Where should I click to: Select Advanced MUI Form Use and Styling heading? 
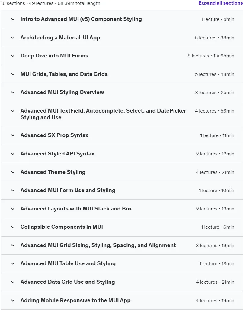point(68,191)
